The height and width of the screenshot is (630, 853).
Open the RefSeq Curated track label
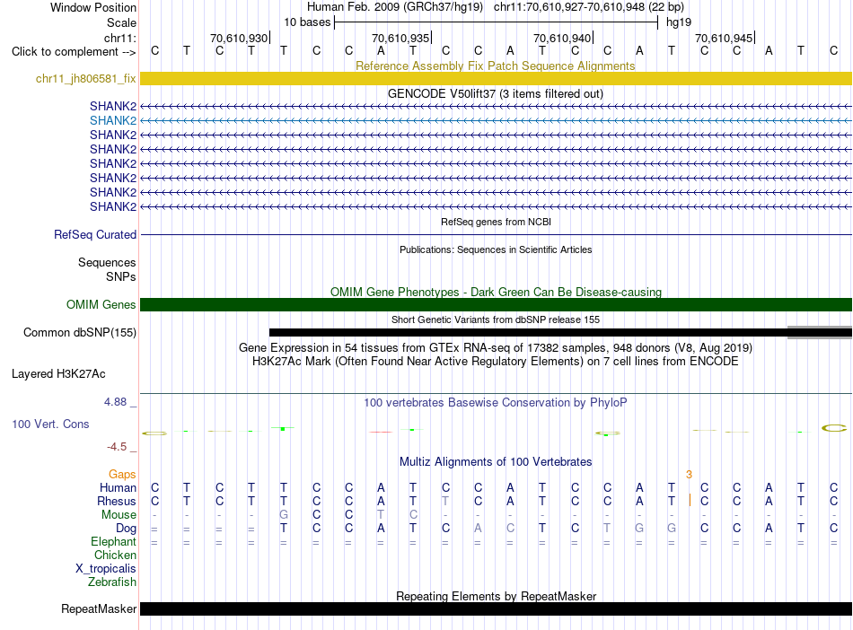95,234
